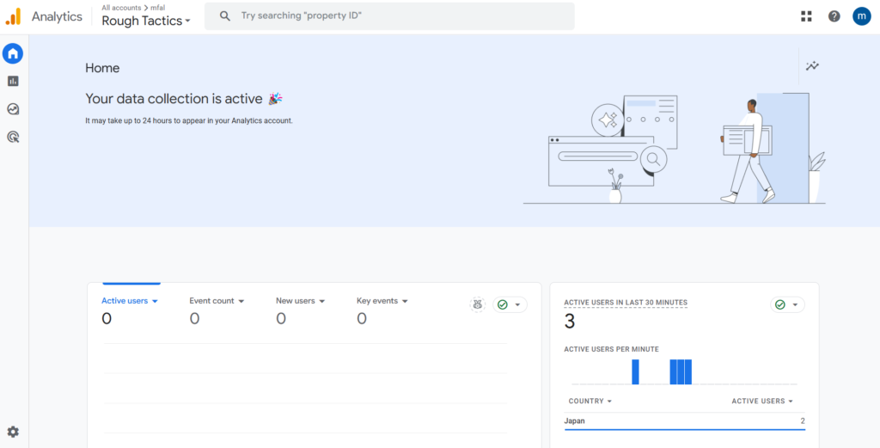
Task: Expand the Rough Tactics property selector
Action: coord(146,21)
